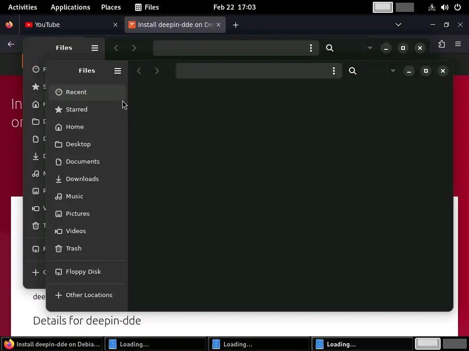This screenshot has width=469, height=351.
Task: Click plus icon in back Files sidebar
Action: (x=36, y=272)
